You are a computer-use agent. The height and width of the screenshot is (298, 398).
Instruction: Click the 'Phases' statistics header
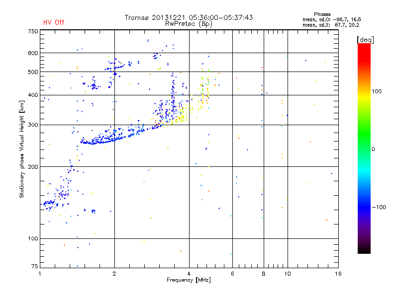click(322, 14)
